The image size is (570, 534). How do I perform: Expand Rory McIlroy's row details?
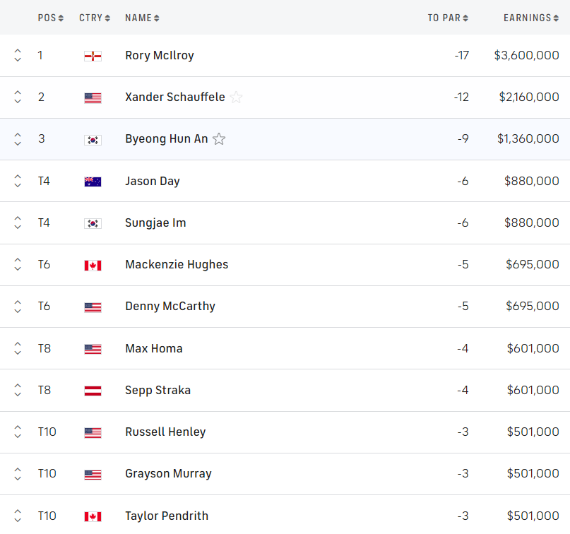point(18,56)
